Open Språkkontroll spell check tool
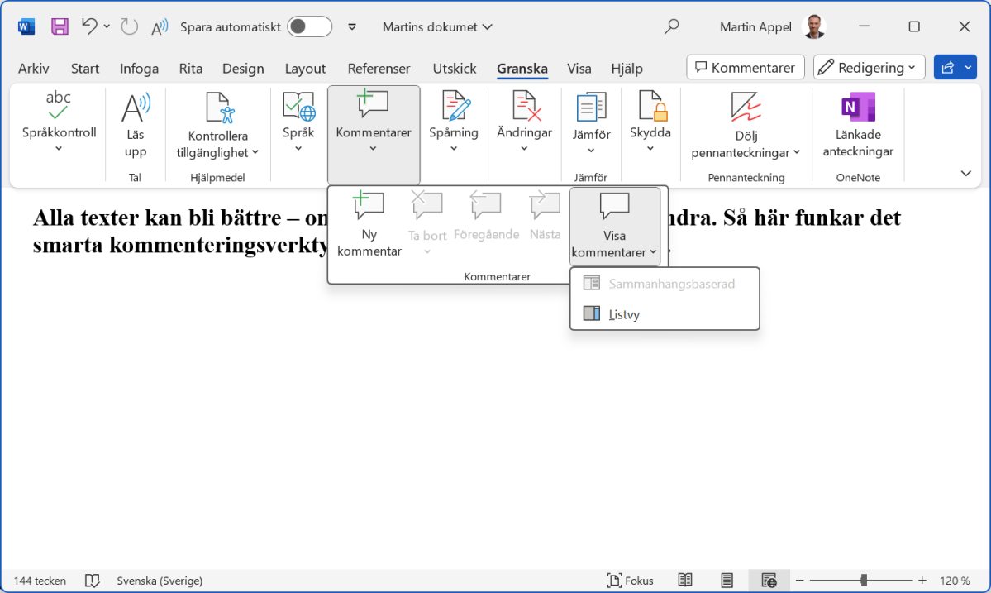The width and height of the screenshot is (991, 593). 59,108
